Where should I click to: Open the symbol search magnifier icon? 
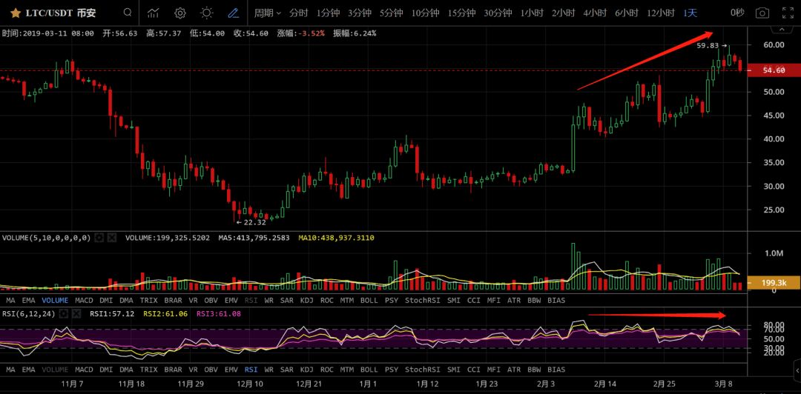coord(128,13)
